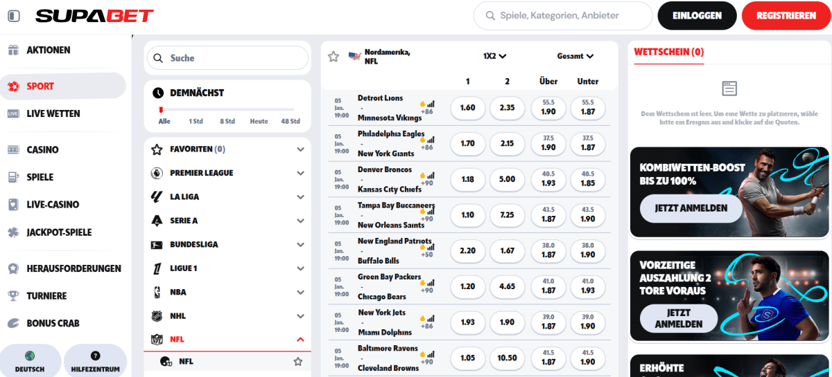Select Sport in the sidebar
The width and height of the screenshot is (832, 377).
pyautogui.click(x=62, y=86)
